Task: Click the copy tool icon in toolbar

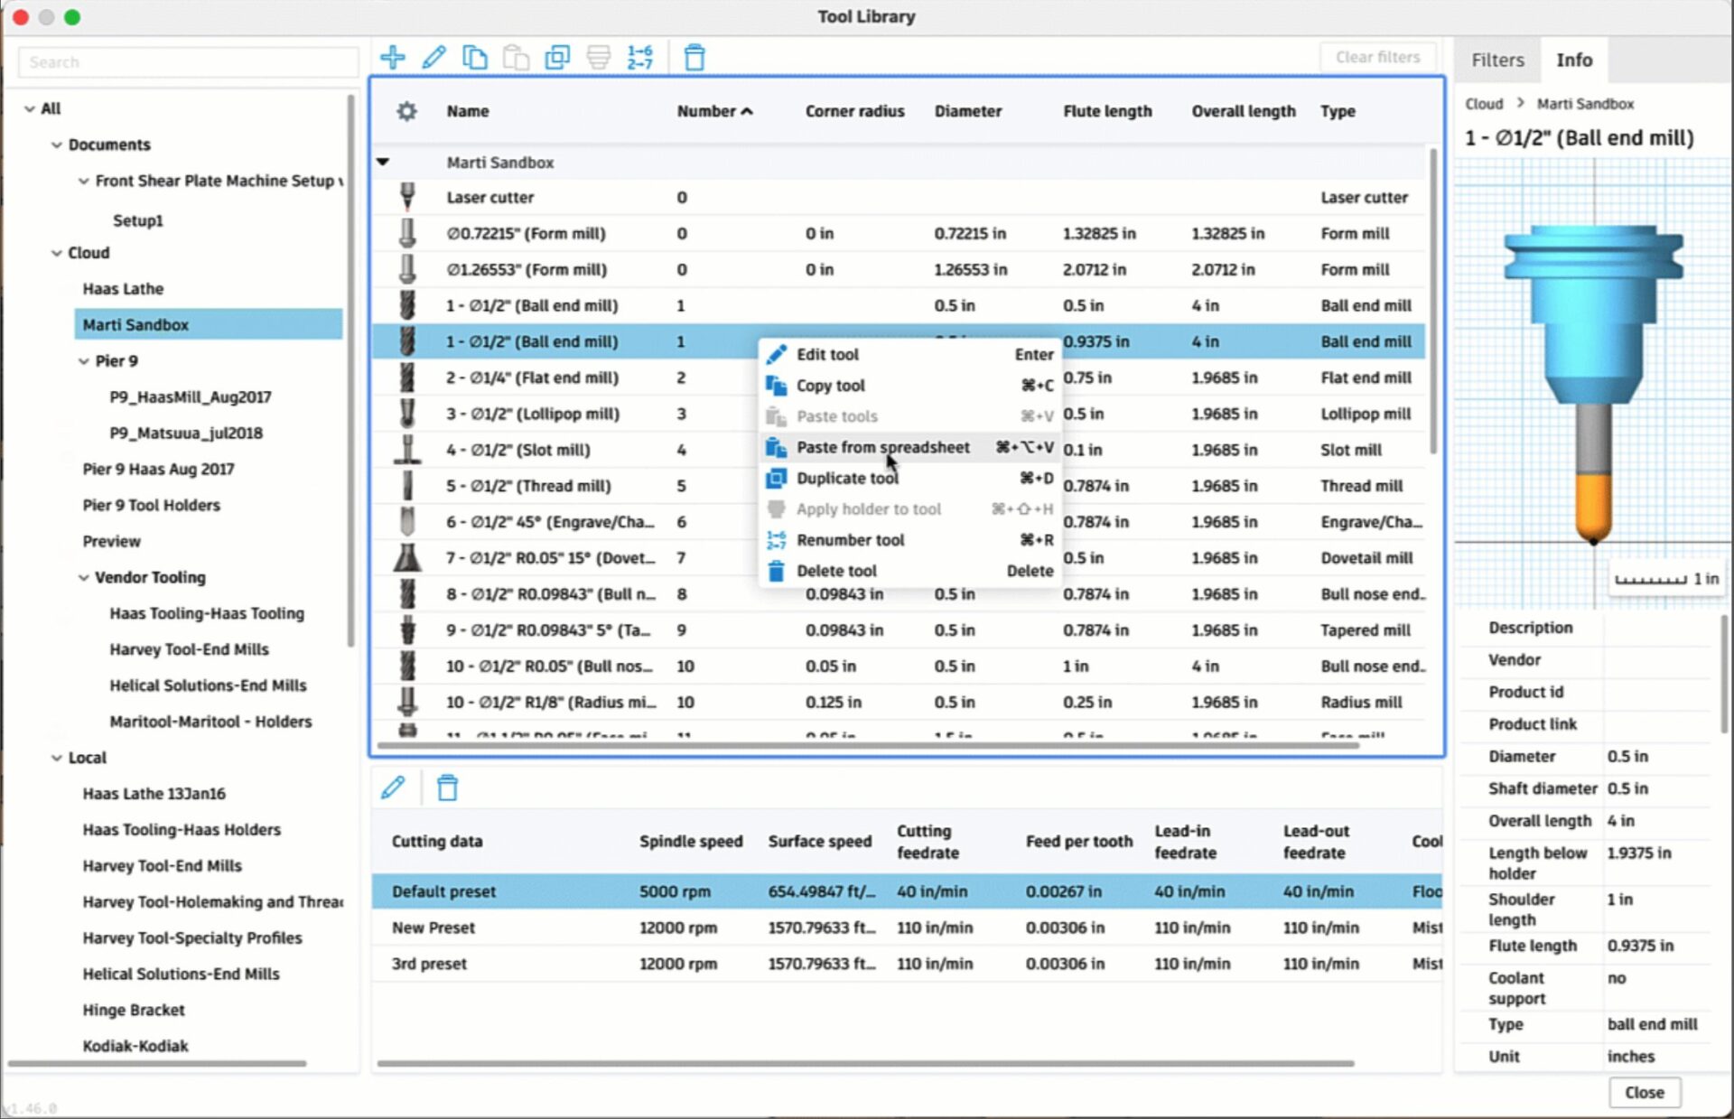Action: (474, 58)
